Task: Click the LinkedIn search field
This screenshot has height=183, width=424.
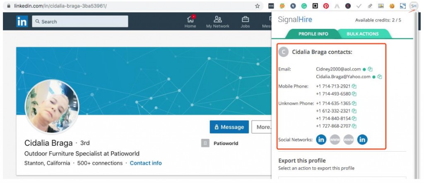Action: 80,21
